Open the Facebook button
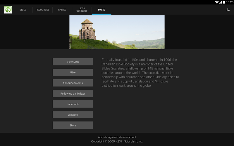 point(73,104)
